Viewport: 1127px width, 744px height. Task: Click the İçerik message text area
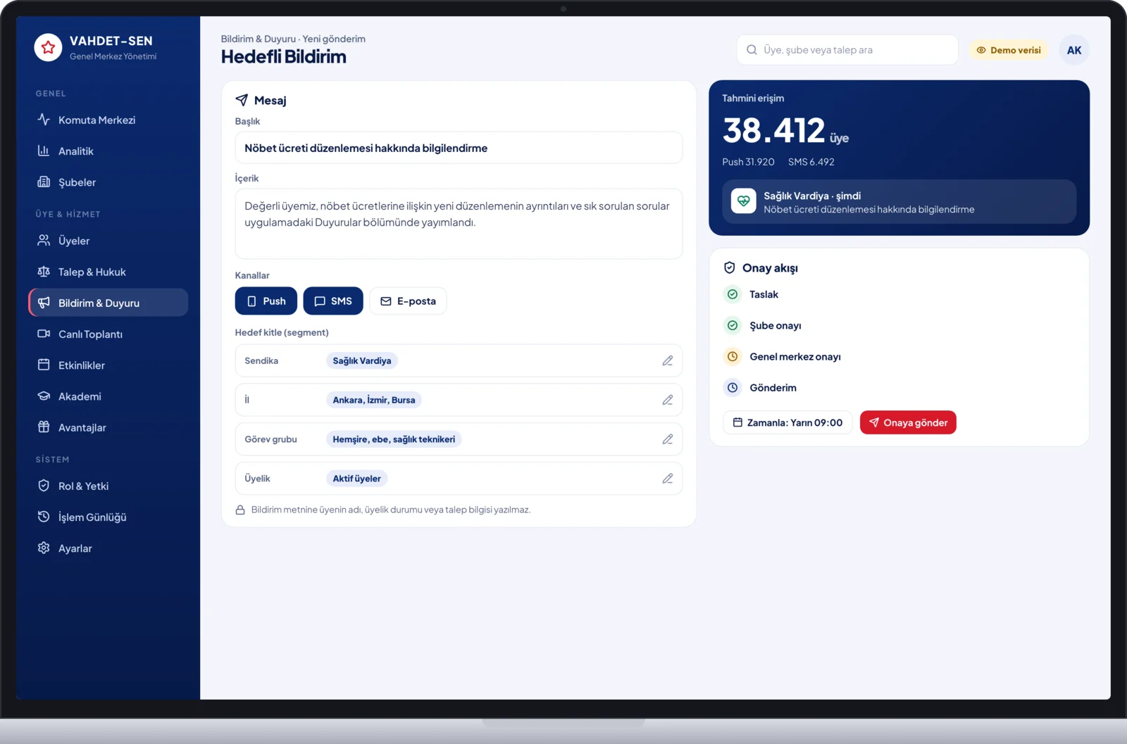click(x=459, y=224)
